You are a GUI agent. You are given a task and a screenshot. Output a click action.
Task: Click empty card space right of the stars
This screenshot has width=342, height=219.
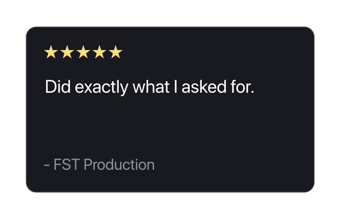pos(197,53)
